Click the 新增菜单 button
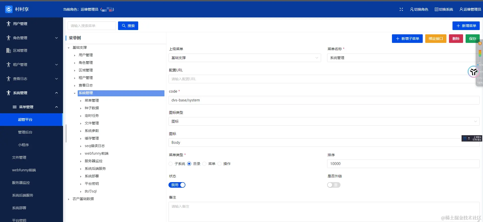 click(466, 26)
